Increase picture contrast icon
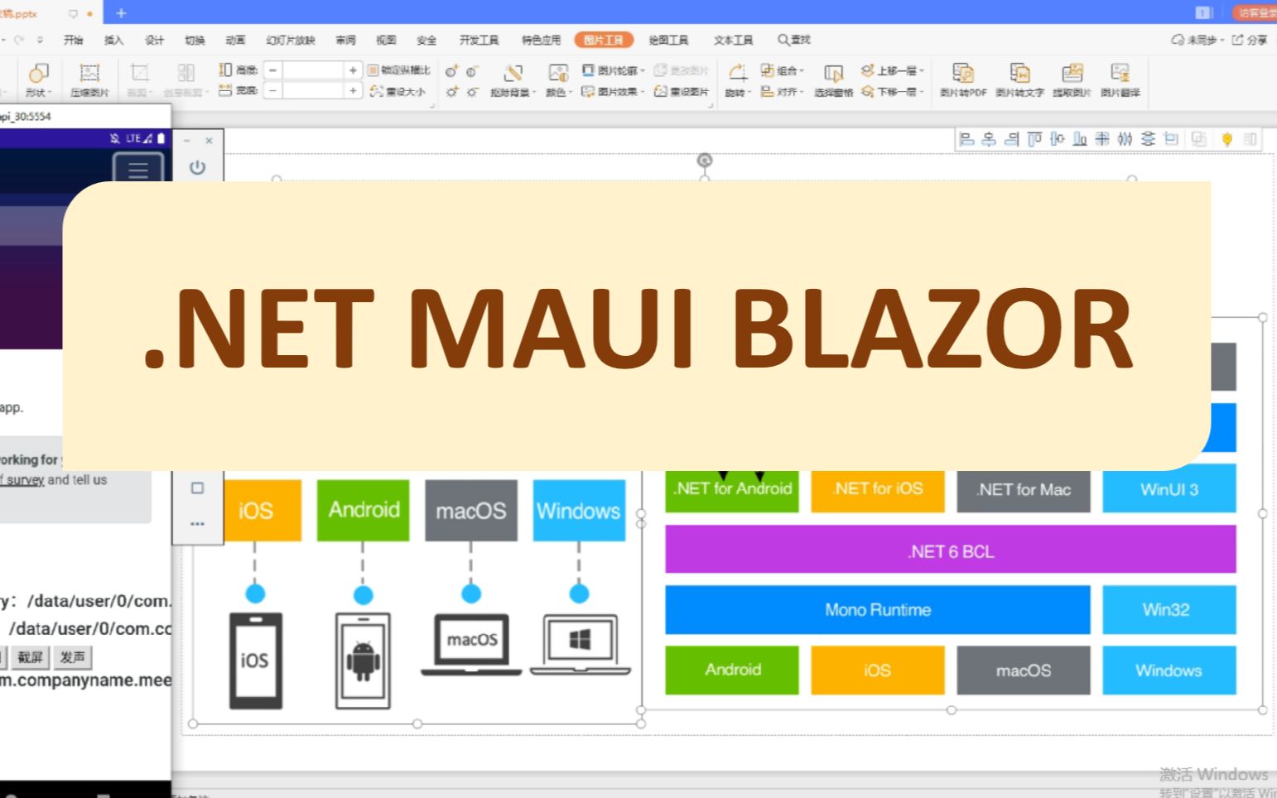 452,71
